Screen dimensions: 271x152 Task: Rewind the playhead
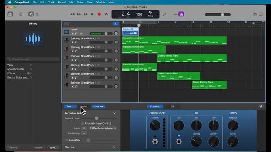coord(72,14)
